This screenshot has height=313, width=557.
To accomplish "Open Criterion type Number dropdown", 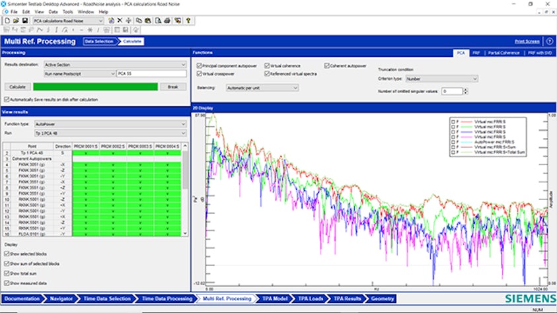I will [441, 79].
